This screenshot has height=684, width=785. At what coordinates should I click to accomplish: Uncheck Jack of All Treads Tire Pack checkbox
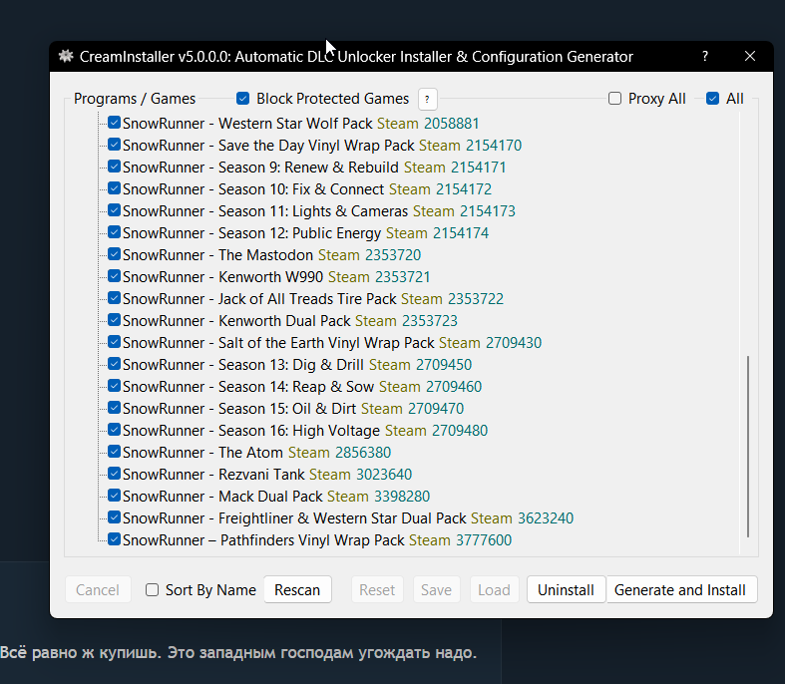point(114,298)
